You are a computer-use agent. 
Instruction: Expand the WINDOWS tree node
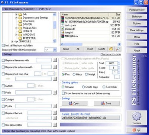point(16,35)
